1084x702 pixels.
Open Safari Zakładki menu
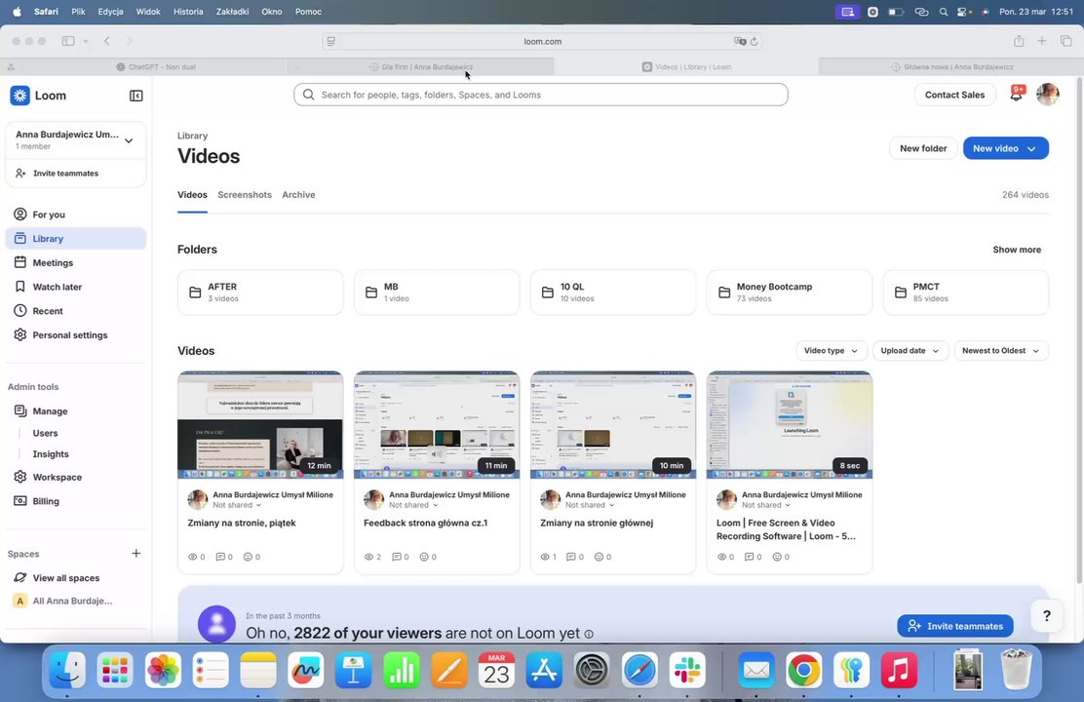point(232,12)
